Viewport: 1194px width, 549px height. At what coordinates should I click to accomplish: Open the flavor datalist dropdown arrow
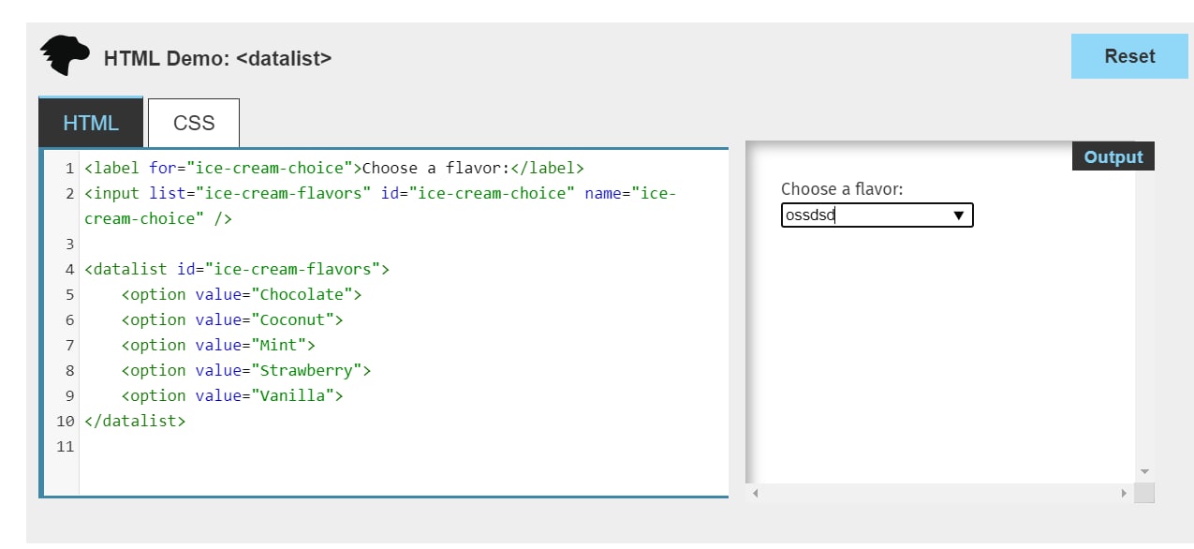click(x=958, y=215)
